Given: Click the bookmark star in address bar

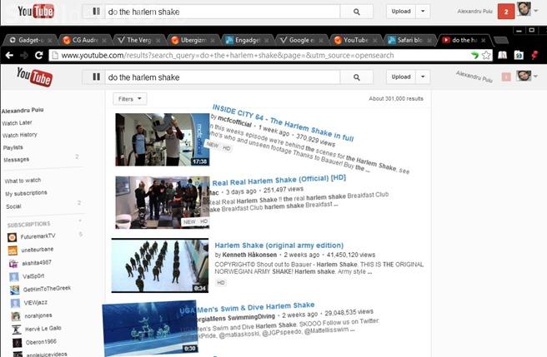Looking at the screenshot, I should point(486,55).
